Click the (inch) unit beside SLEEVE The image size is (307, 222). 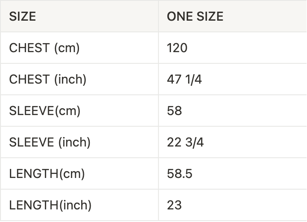tap(75, 142)
